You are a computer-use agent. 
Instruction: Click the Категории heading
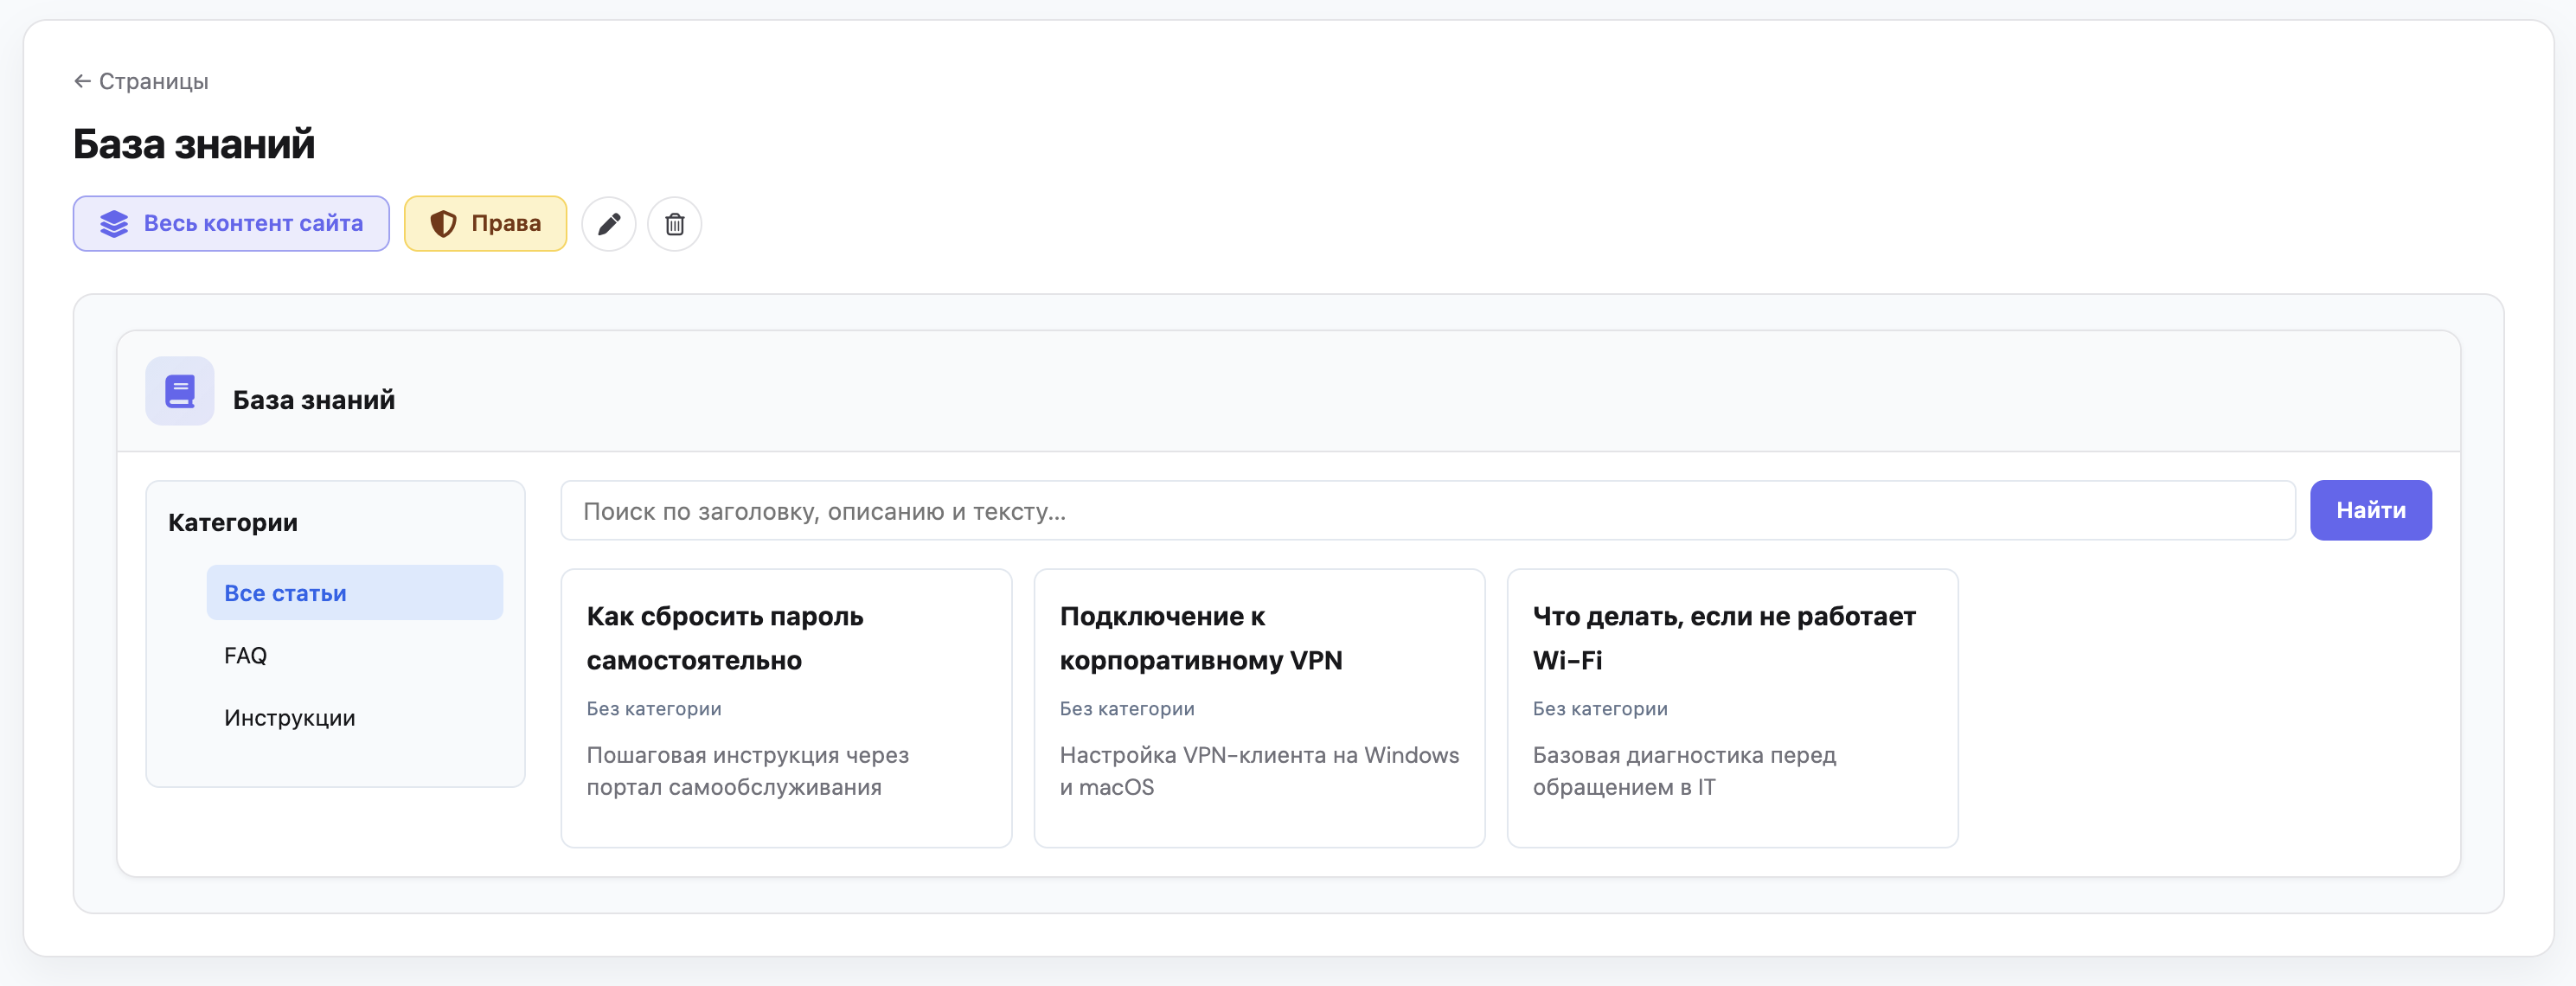(x=233, y=522)
